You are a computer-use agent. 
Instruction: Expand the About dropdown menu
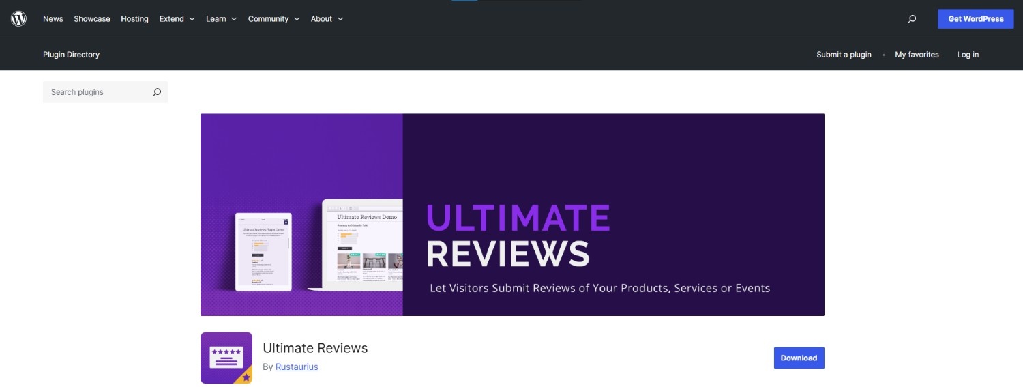327,19
